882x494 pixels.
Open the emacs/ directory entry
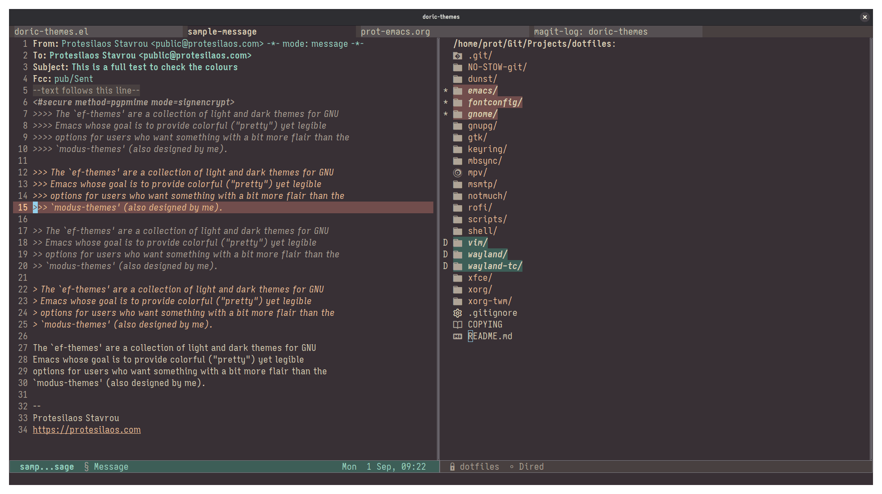(x=482, y=91)
